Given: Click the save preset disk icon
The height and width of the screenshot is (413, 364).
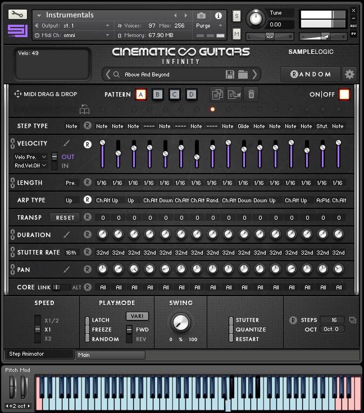Looking at the screenshot, I should coord(230,75).
